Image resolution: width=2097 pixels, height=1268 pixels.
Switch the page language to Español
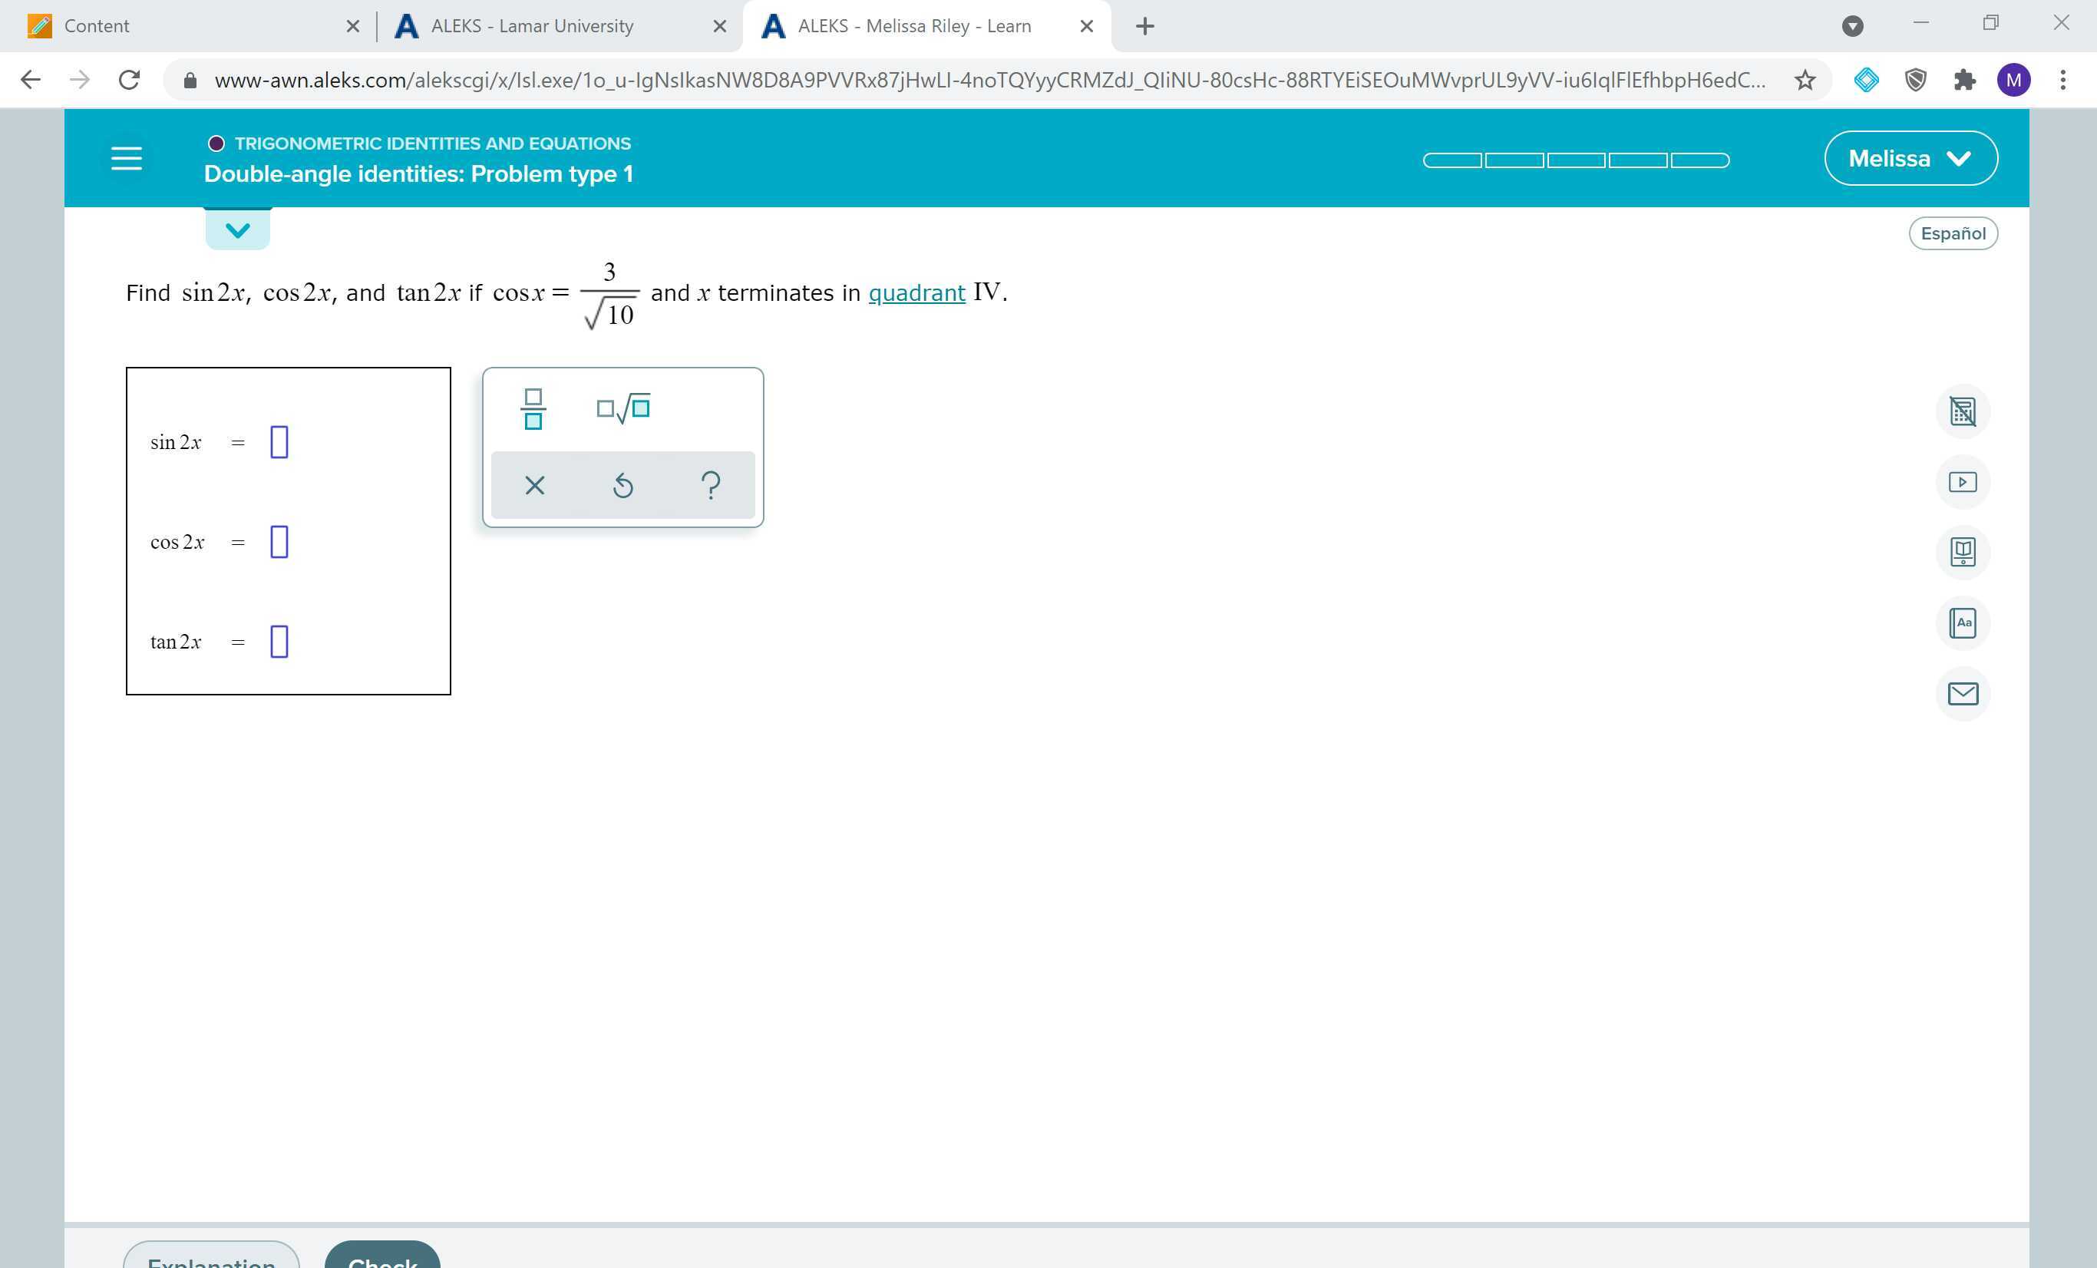coord(1953,233)
